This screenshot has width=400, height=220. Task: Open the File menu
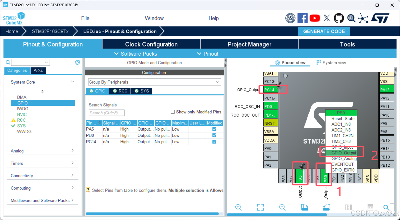85,18
